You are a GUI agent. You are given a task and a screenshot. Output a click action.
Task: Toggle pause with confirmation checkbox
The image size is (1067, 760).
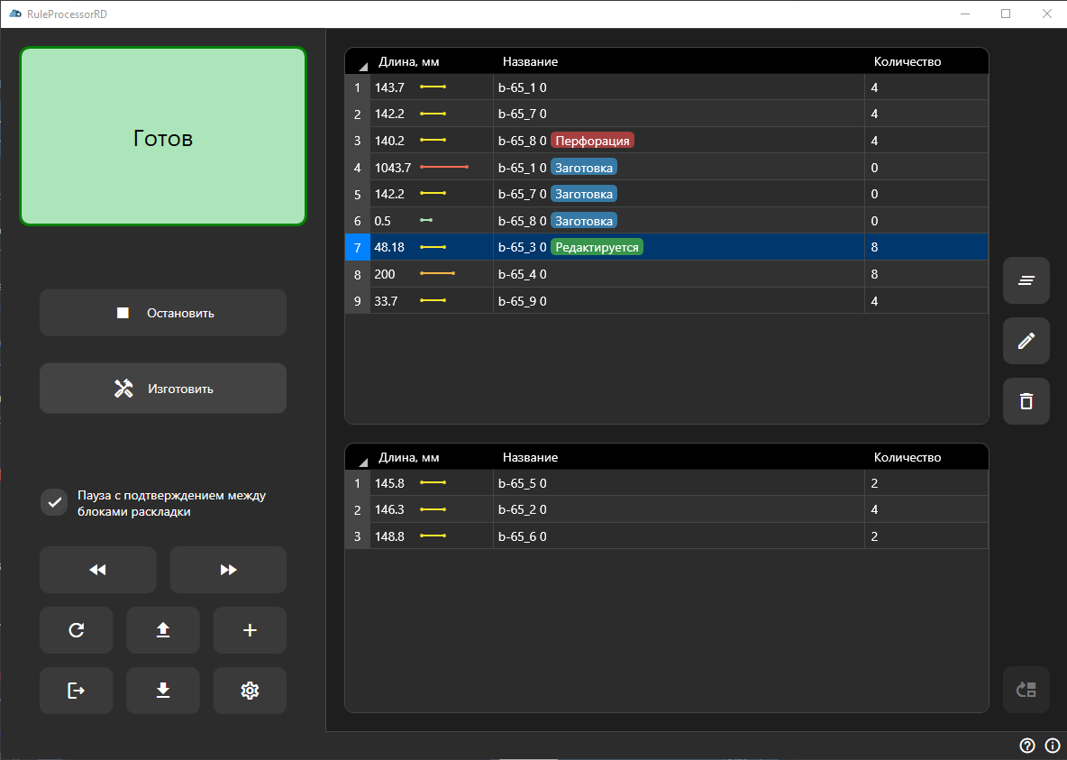click(x=55, y=502)
